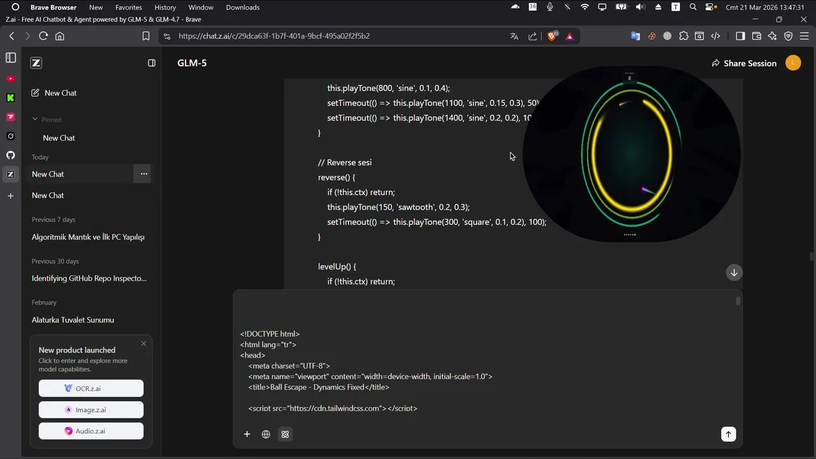This screenshot has width=816, height=459.
Task: Open the pinned New Chat conversation
Action: [x=59, y=138]
